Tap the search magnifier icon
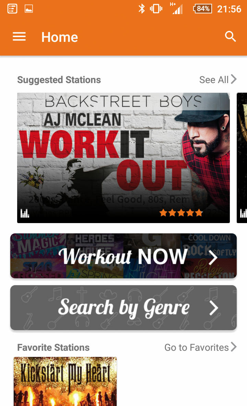247x406 pixels. pos(230,36)
